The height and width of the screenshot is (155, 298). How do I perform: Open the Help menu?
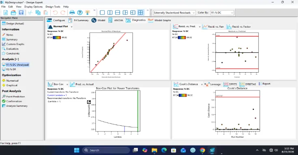point(66,6)
